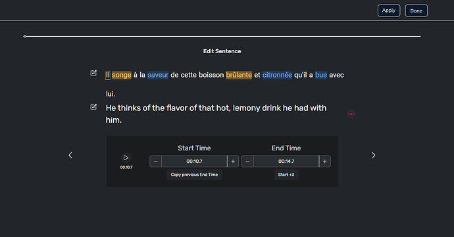Click the Apply button
The width and height of the screenshot is (454, 237).
[x=389, y=11]
